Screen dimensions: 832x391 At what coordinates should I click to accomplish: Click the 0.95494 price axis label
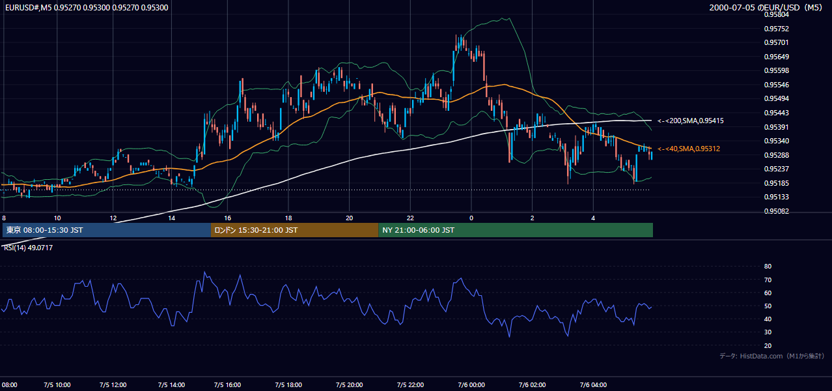pyautogui.click(x=776, y=98)
